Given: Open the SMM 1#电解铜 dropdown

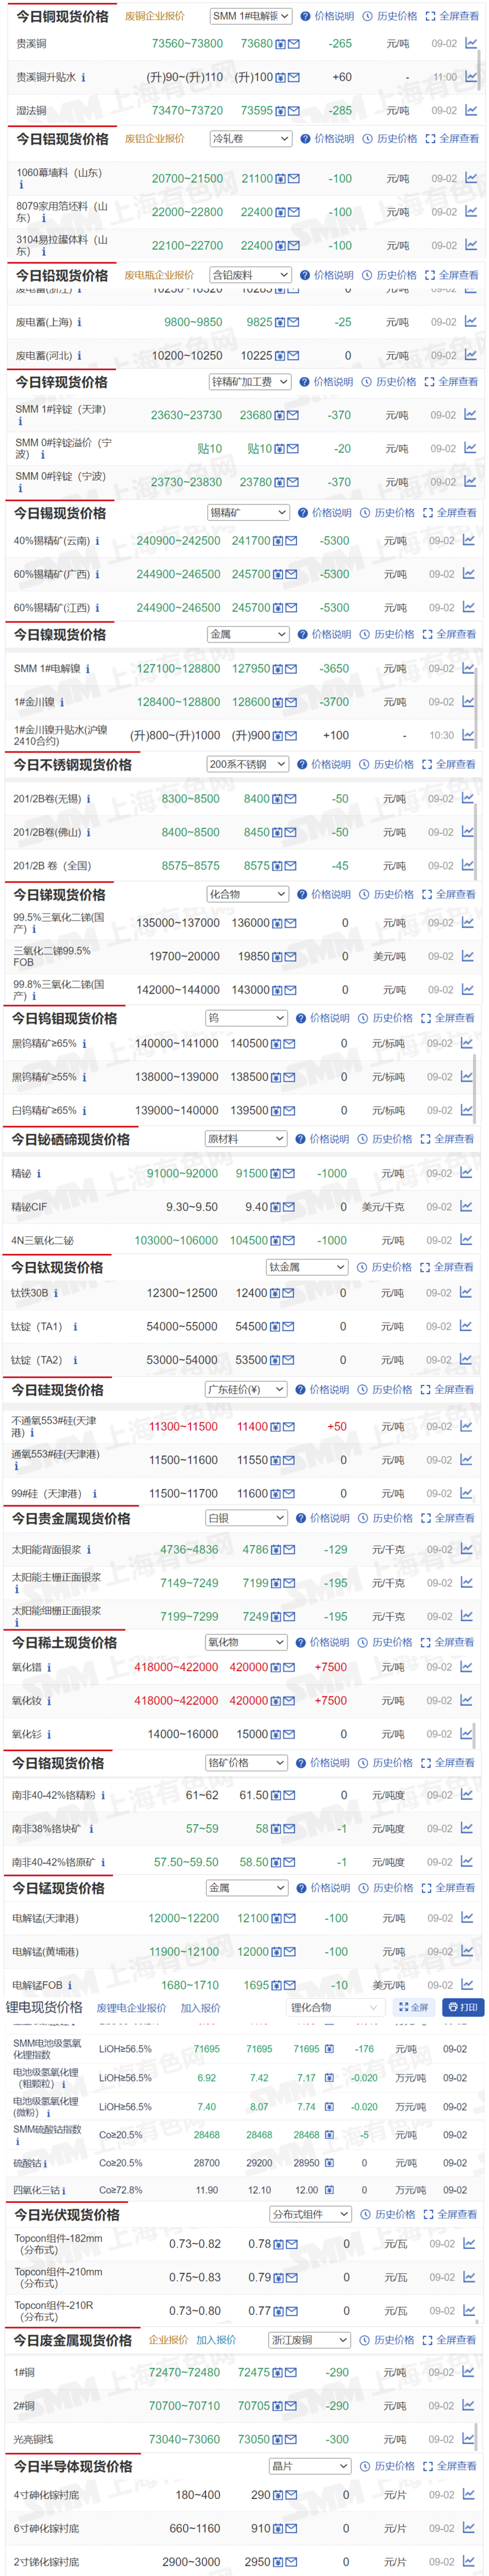Looking at the screenshot, I should pos(251,16).
